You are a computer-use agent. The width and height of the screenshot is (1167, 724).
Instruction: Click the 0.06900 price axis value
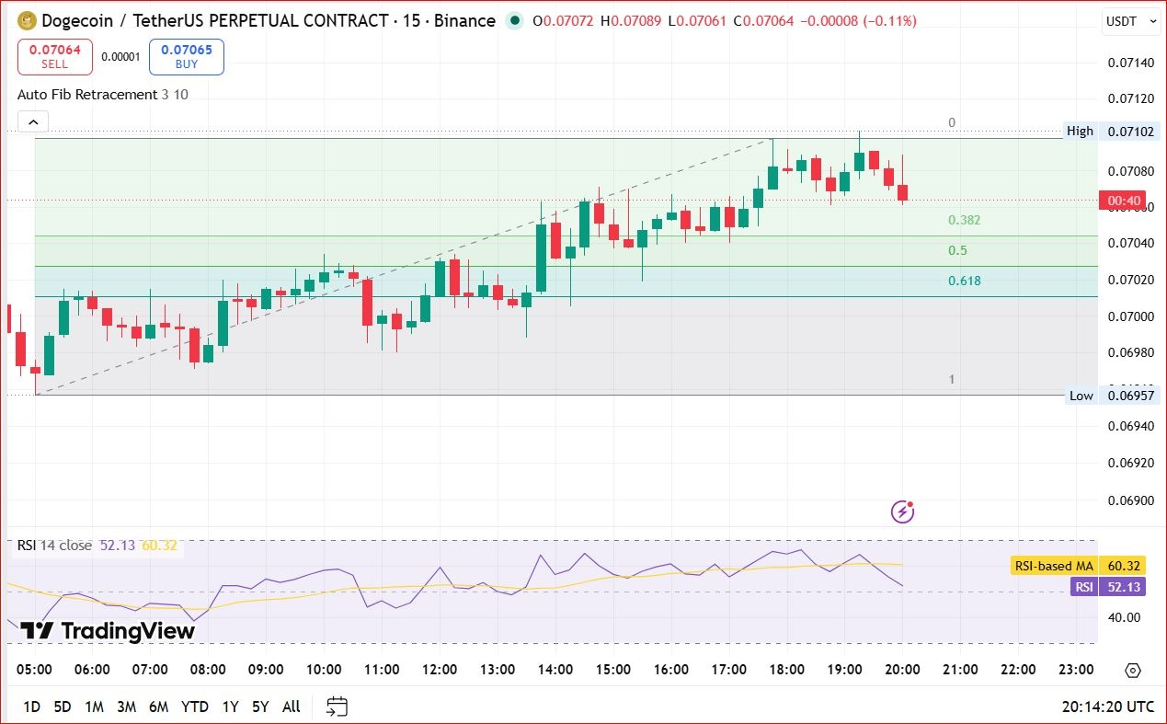[x=1130, y=501]
